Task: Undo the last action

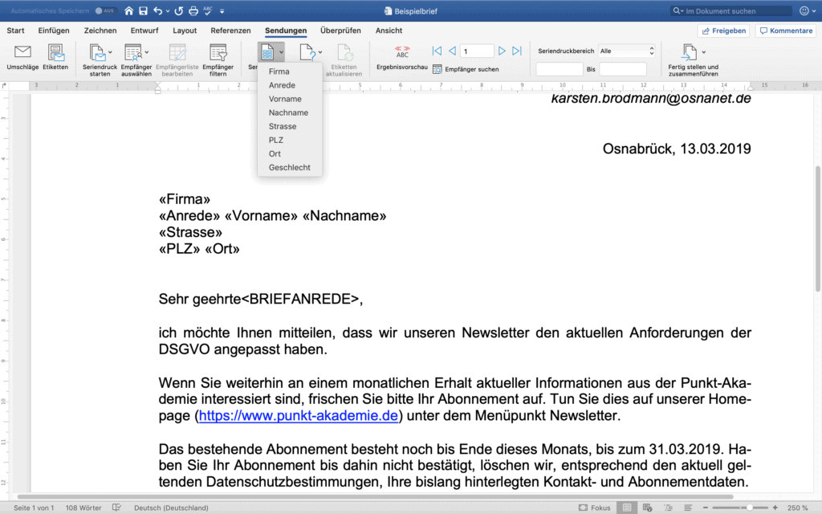Action: coord(158,10)
